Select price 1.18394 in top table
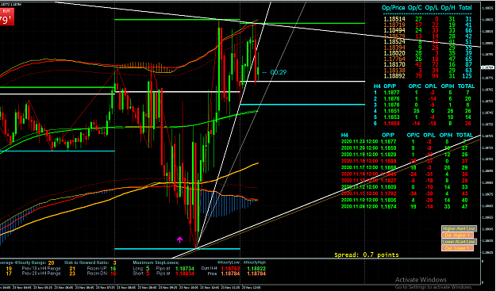This screenshot has width=496, height=291. [x=394, y=48]
